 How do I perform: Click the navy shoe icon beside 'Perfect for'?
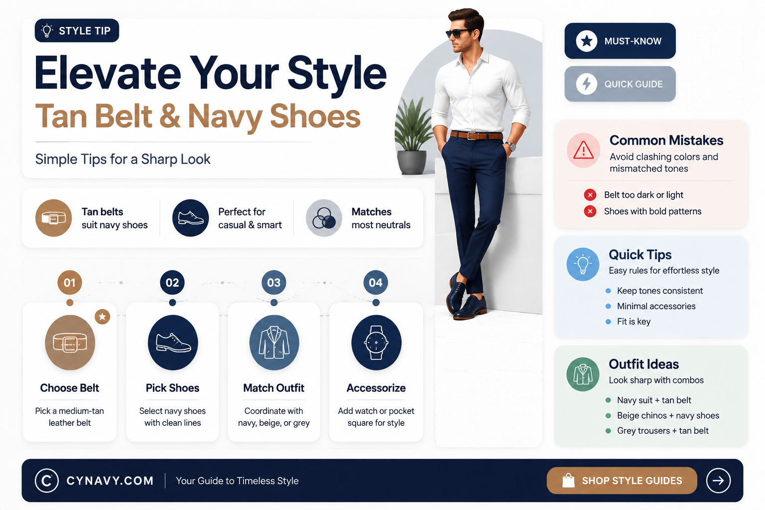(190, 218)
